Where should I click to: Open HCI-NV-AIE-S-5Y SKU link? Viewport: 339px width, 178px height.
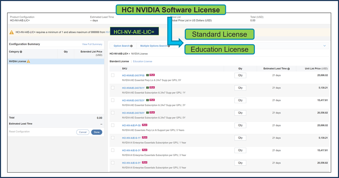tap(131, 163)
